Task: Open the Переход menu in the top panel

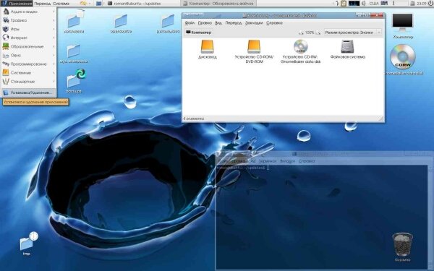Action: click(x=42, y=4)
